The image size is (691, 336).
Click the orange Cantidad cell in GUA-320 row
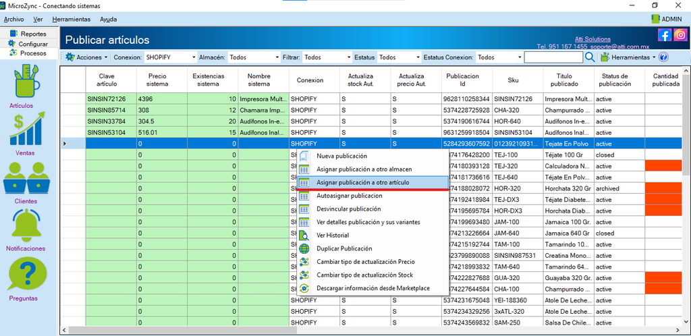pyautogui.click(x=663, y=277)
